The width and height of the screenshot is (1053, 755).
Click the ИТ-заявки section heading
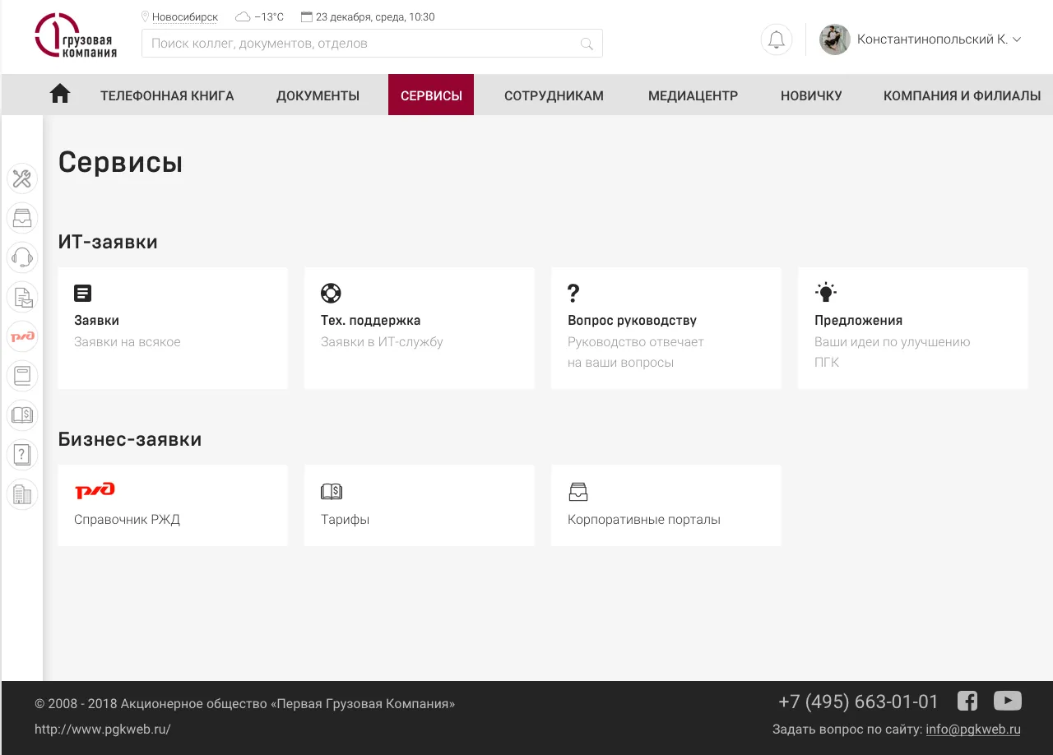click(x=108, y=242)
